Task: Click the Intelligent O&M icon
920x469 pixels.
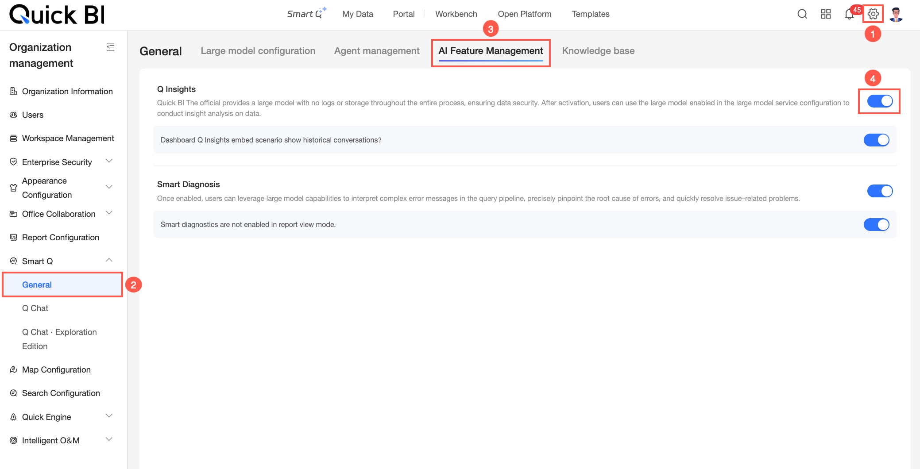Action: (14, 440)
